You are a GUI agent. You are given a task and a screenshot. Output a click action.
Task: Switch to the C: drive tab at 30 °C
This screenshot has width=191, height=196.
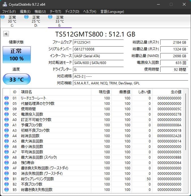[12, 21]
